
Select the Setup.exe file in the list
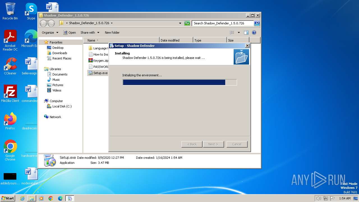tap(98, 73)
